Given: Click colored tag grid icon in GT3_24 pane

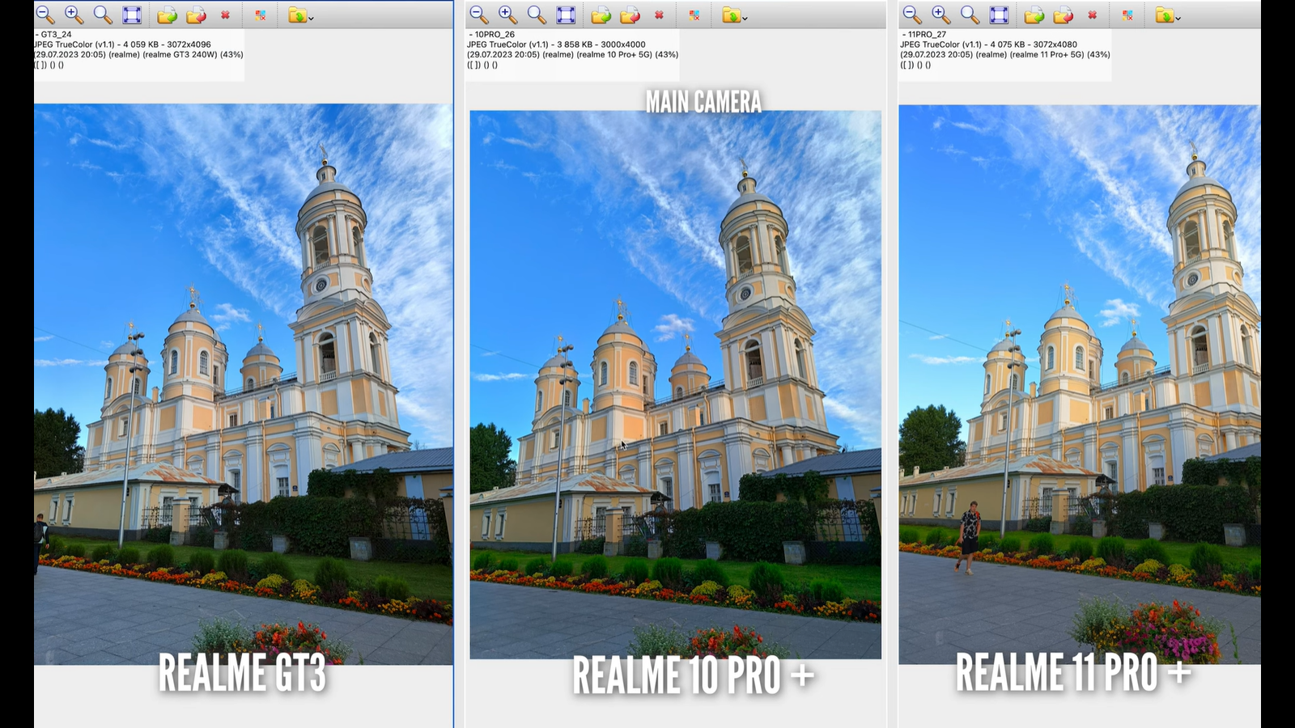Looking at the screenshot, I should 260,15.
